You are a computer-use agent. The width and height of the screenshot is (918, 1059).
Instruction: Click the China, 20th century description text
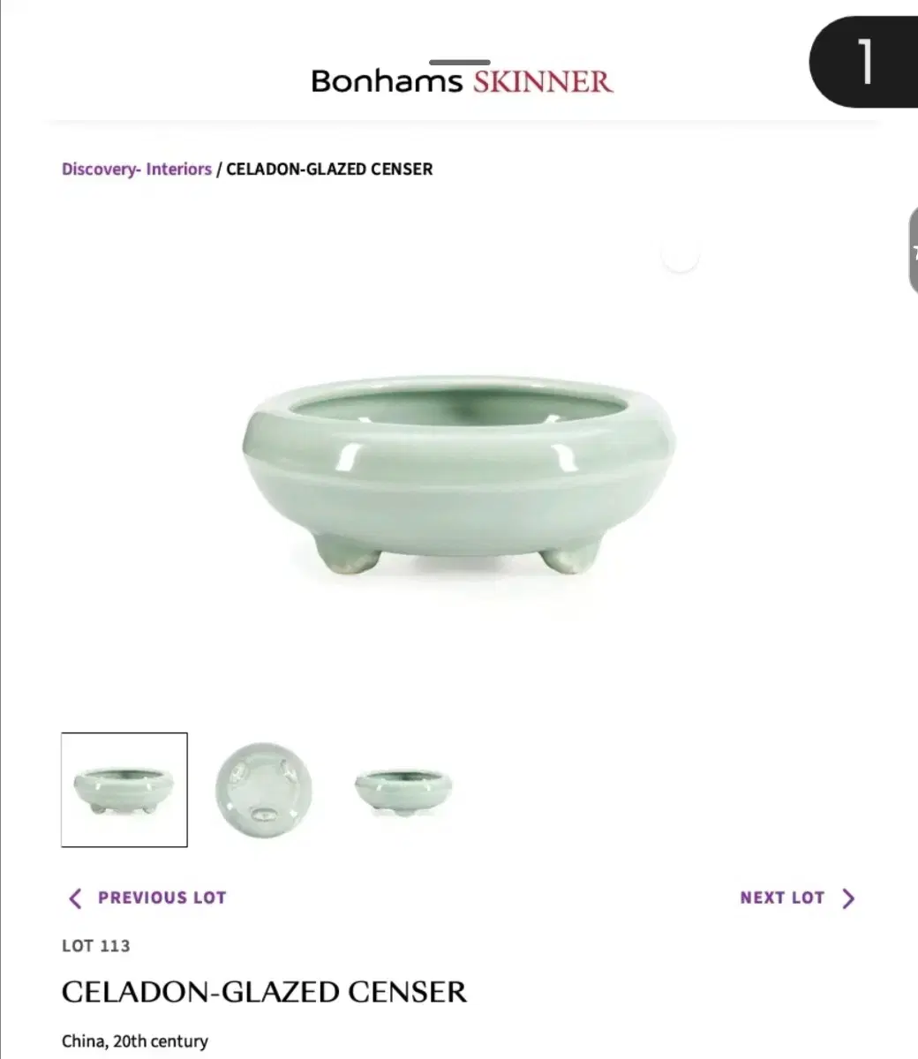[135, 1041]
